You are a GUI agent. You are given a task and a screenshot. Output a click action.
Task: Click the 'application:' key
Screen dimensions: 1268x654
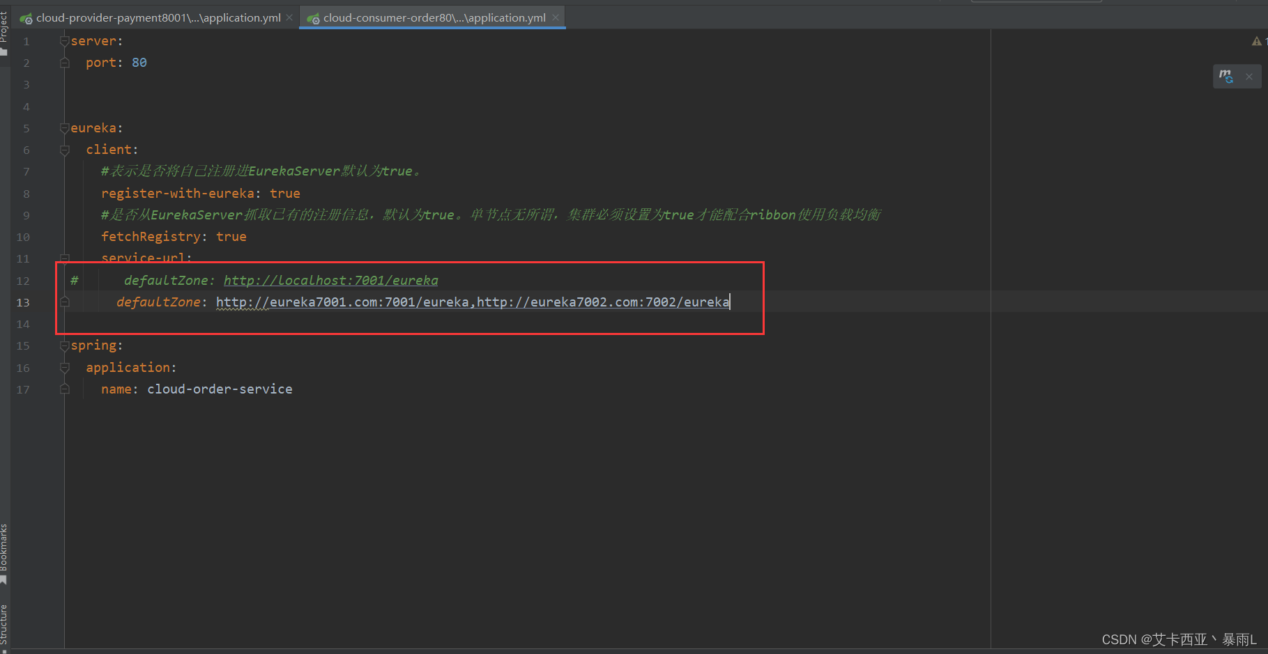coord(131,367)
